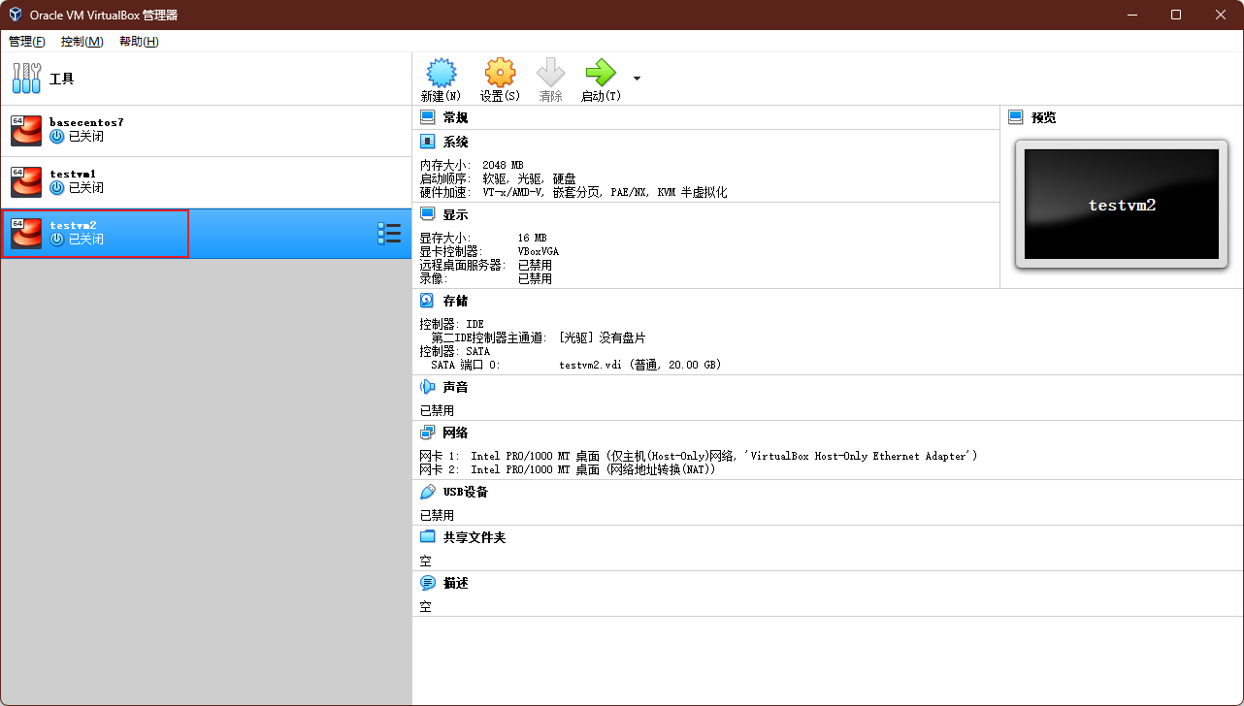The height and width of the screenshot is (706, 1244).
Task: Click the 硬件加速 VT-x/AMD-V value
Action: [x=605, y=192]
